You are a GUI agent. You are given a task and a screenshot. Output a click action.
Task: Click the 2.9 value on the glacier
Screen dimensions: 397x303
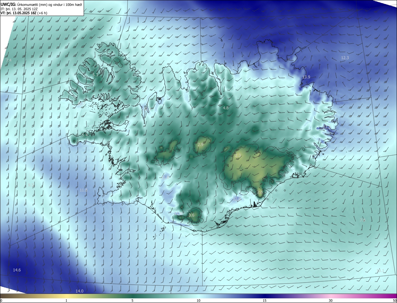[200, 145]
